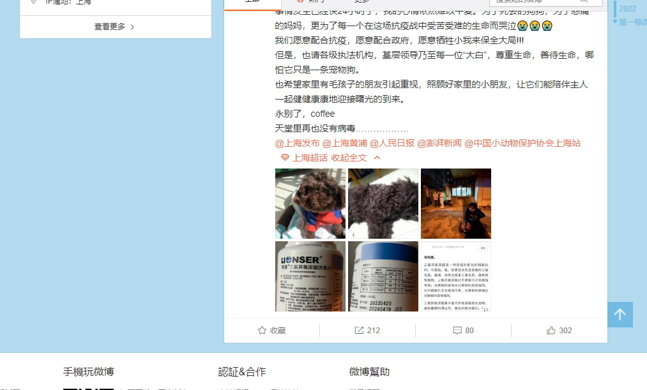Open the comments showing 80
This screenshot has width=647, height=390.
(463, 330)
